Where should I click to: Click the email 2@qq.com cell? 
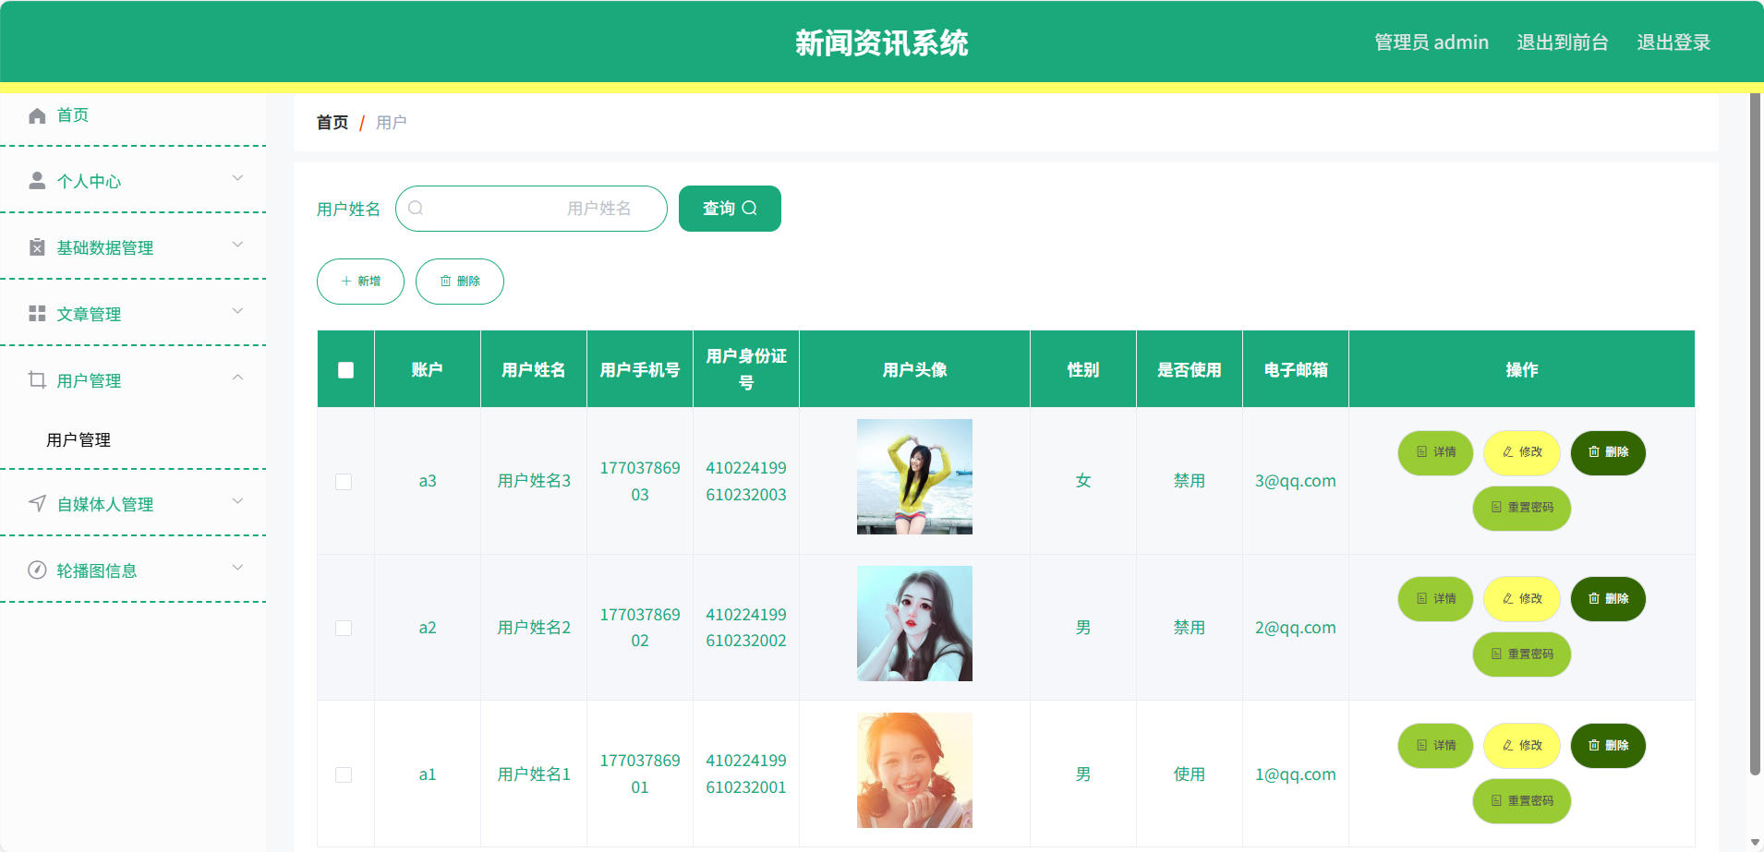pos(1295,628)
